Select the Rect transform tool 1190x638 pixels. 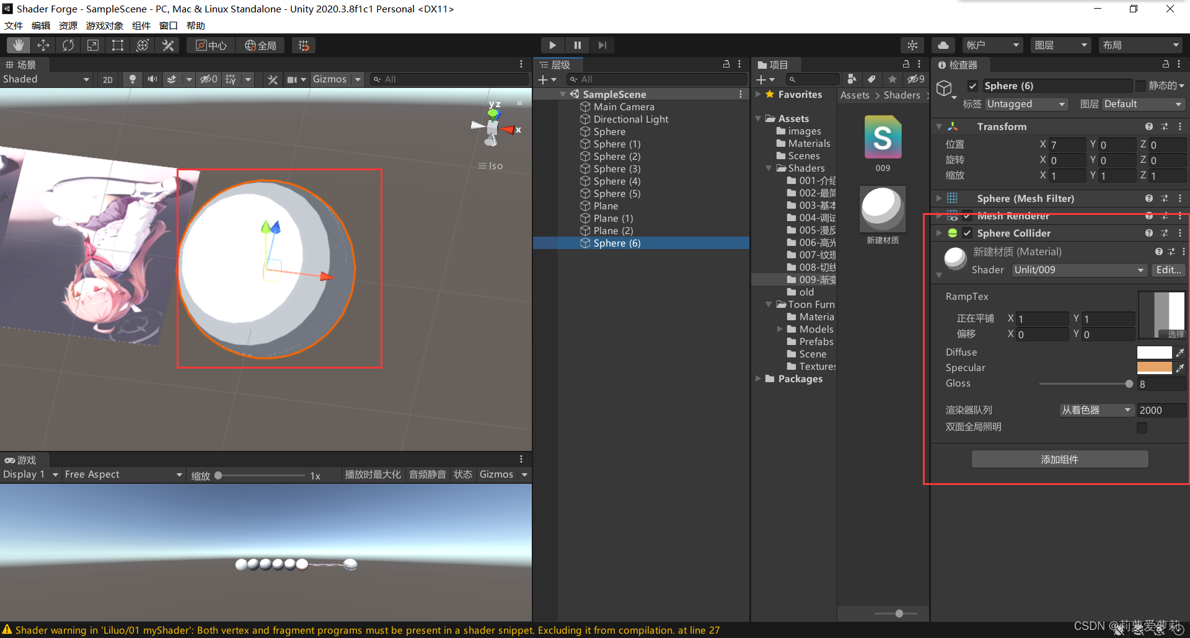(118, 45)
